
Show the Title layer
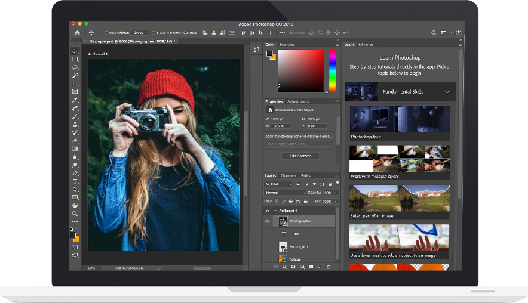pyautogui.click(x=268, y=234)
